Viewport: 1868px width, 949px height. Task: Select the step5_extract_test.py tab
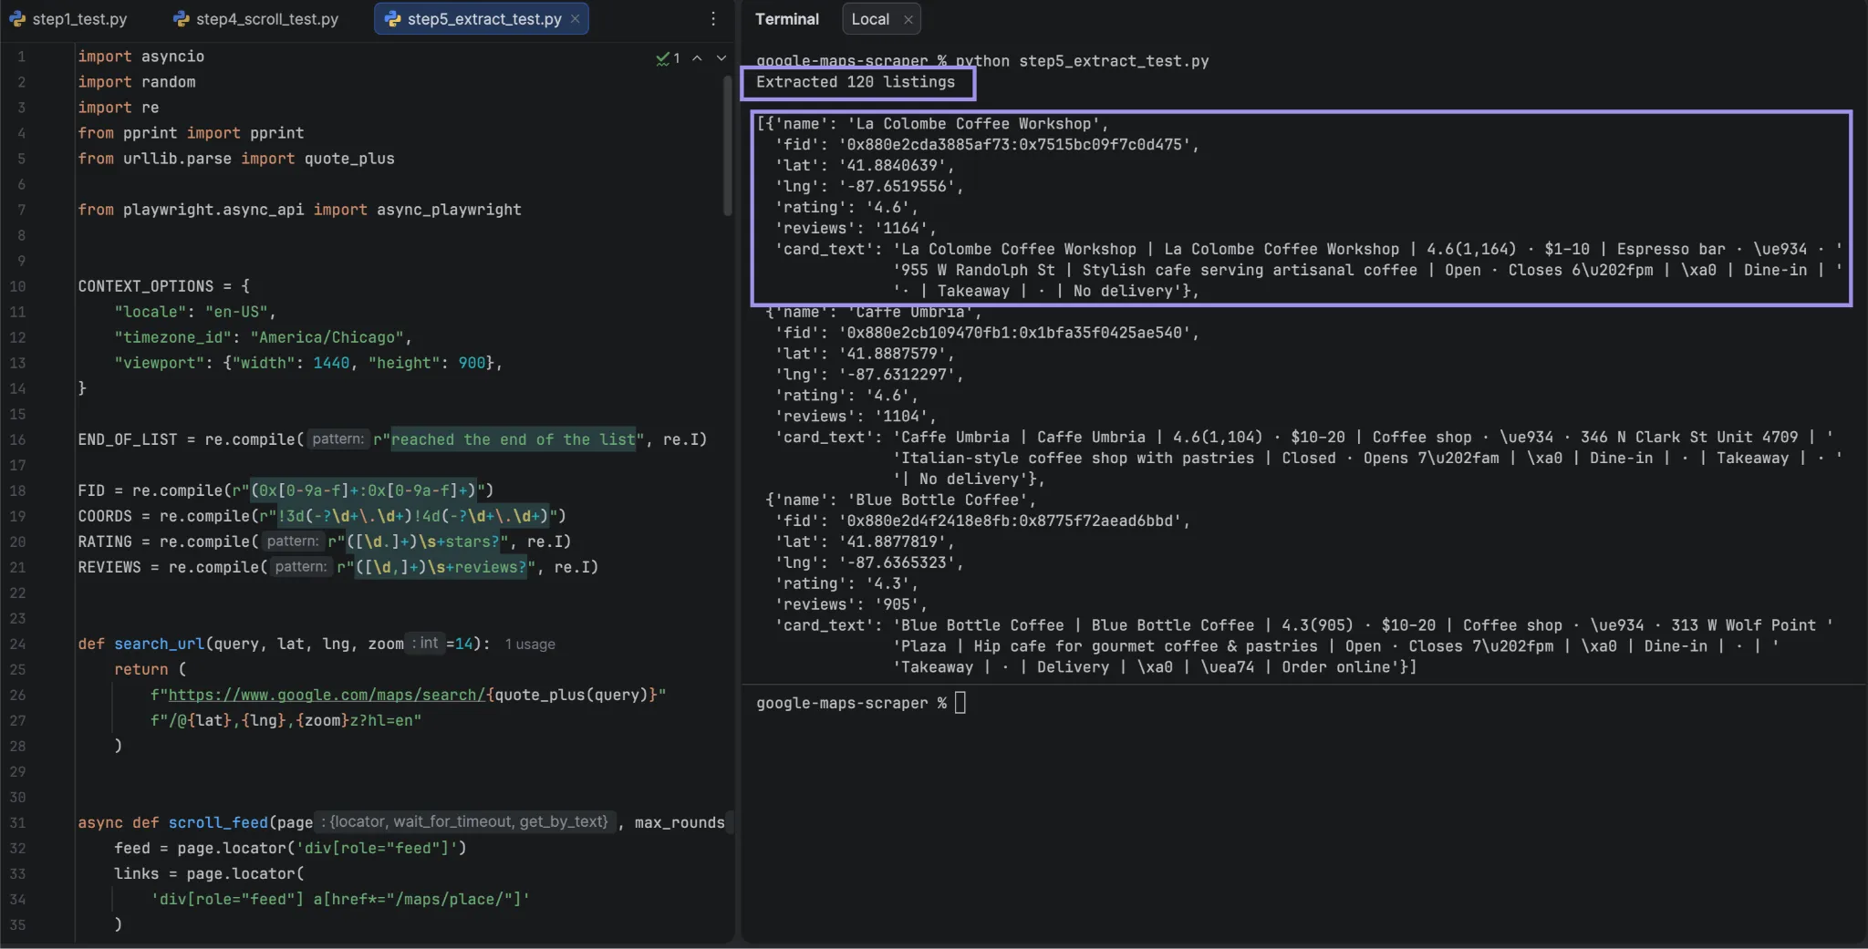point(483,19)
